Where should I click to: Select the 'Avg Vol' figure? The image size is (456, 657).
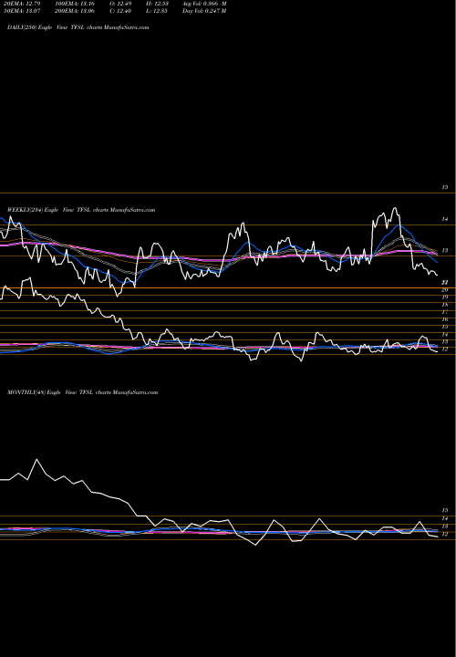(204, 4)
